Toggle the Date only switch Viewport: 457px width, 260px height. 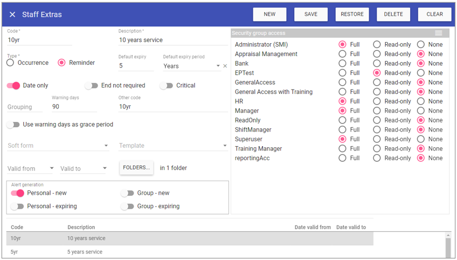click(x=13, y=85)
